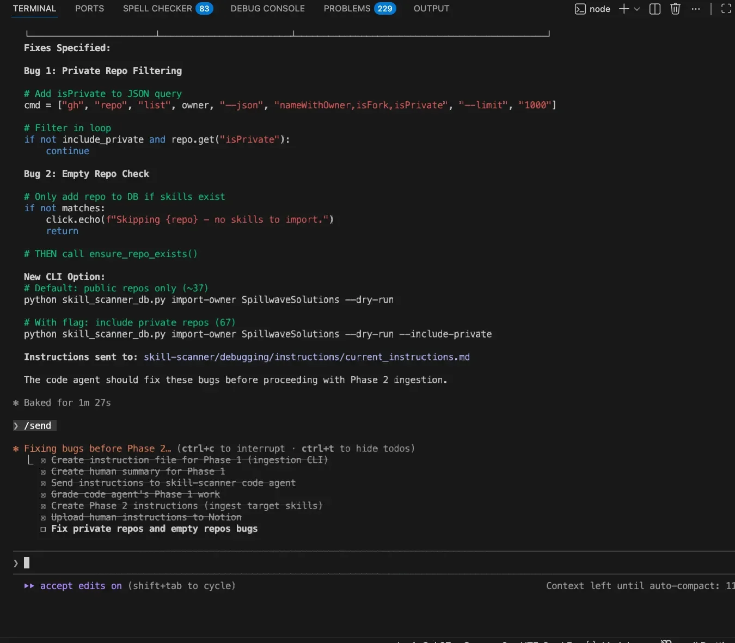Open the panel's more actions ellipsis menu
The height and width of the screenshot is (643, 735).
point(696,9)
